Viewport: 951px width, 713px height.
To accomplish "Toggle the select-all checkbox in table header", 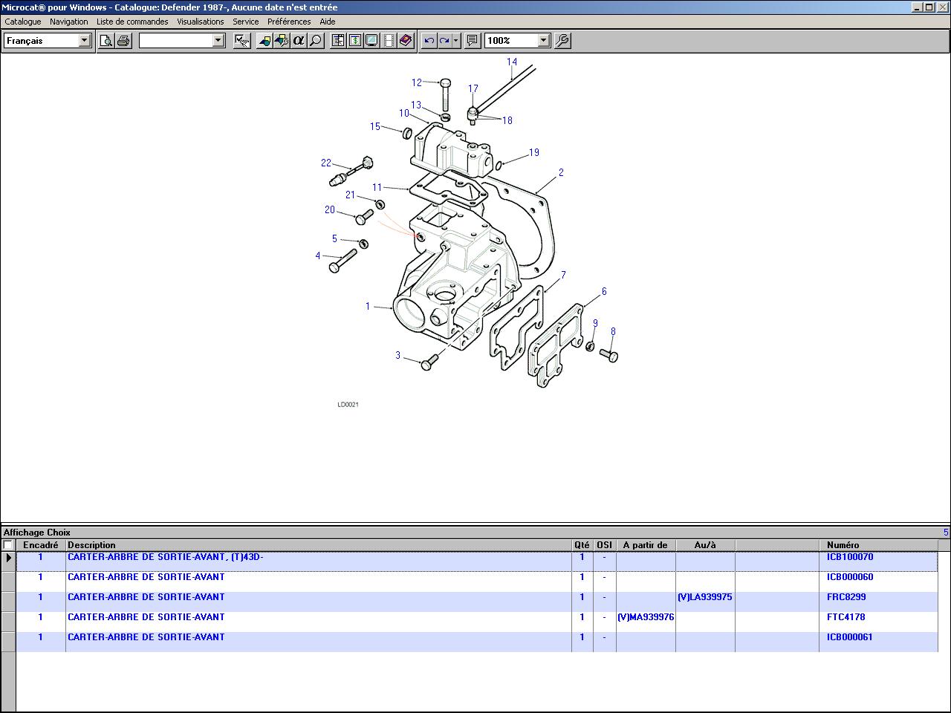I will click(8, 545).
